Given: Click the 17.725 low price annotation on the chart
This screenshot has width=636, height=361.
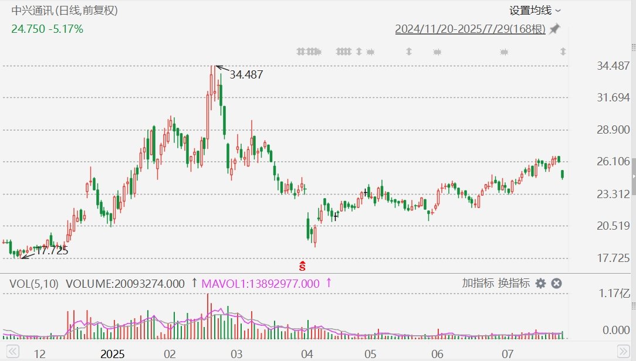Looking at the screenshot, I should coord(52,250).
